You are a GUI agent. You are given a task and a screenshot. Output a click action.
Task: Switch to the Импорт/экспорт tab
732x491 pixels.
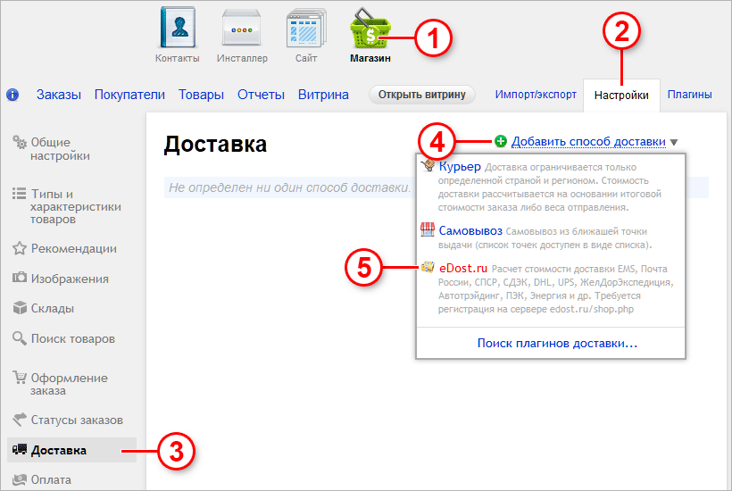pos(536,95)
